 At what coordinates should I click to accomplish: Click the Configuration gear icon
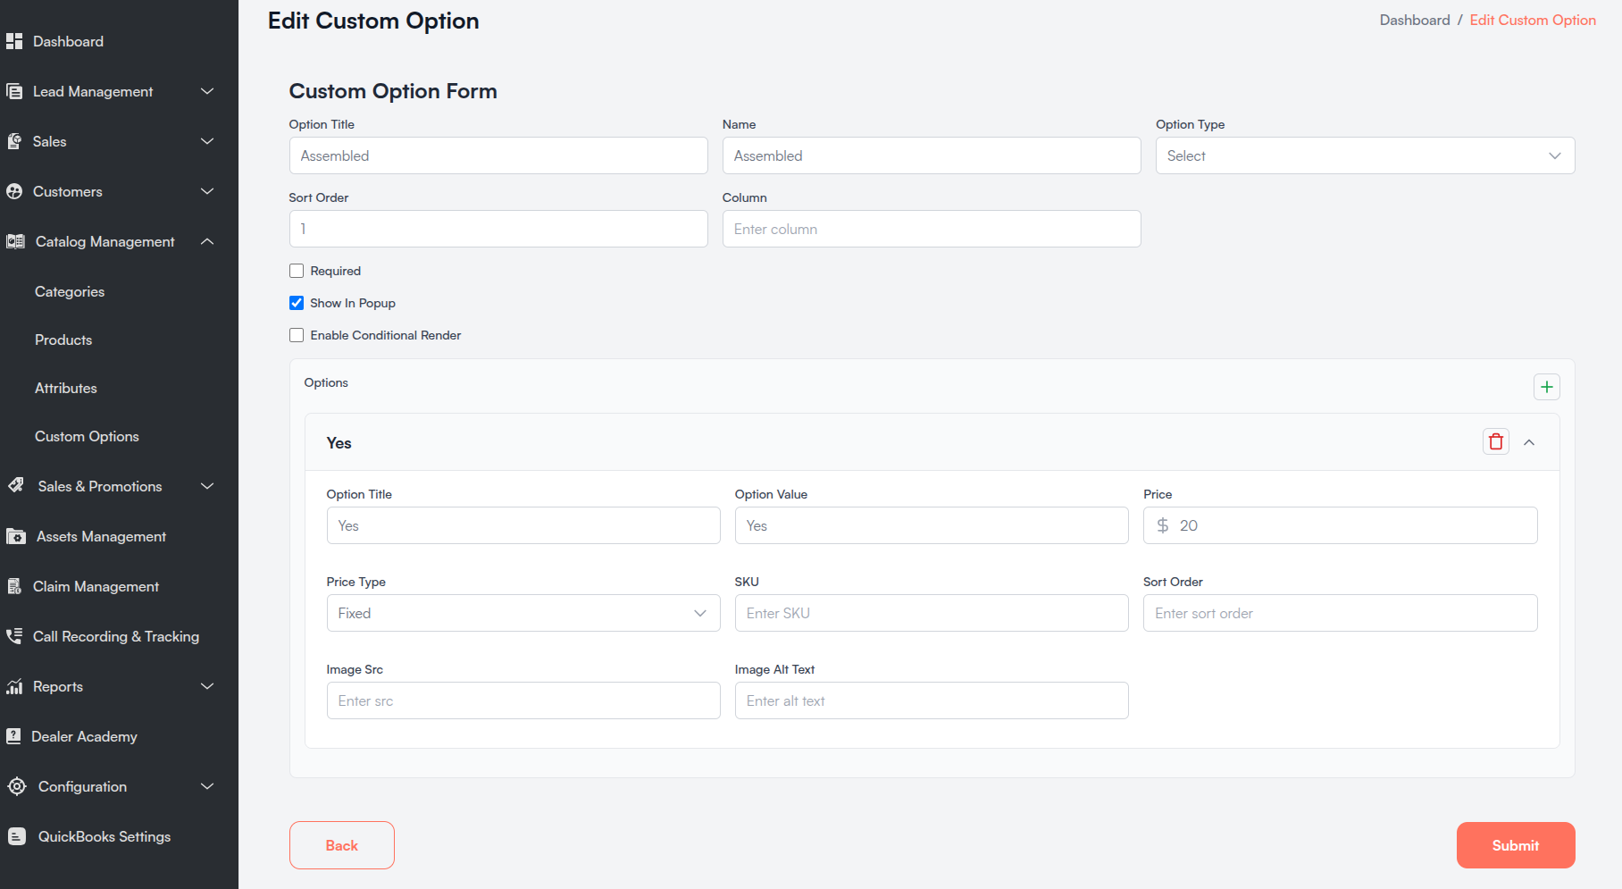(x=17, y=786)
